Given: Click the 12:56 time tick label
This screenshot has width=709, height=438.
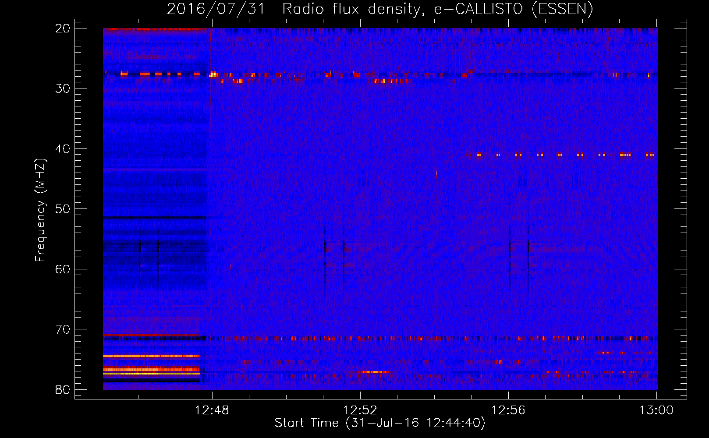Looking at the screenshot, I should [508, 410].
